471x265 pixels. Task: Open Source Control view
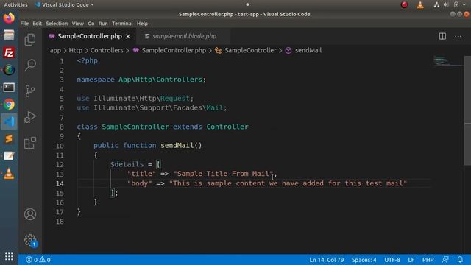click(x=30, y=91)
